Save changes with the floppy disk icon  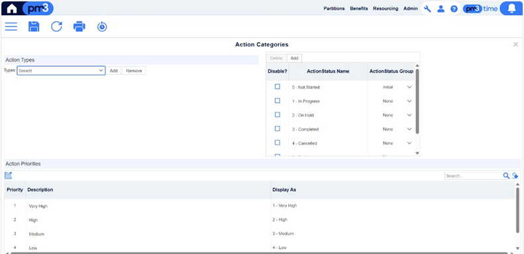pyautogui.click(x=34, y=26)
